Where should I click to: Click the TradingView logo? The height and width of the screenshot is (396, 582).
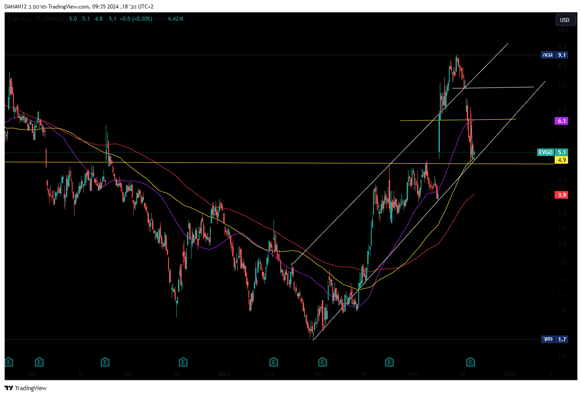tap(26, 388)
